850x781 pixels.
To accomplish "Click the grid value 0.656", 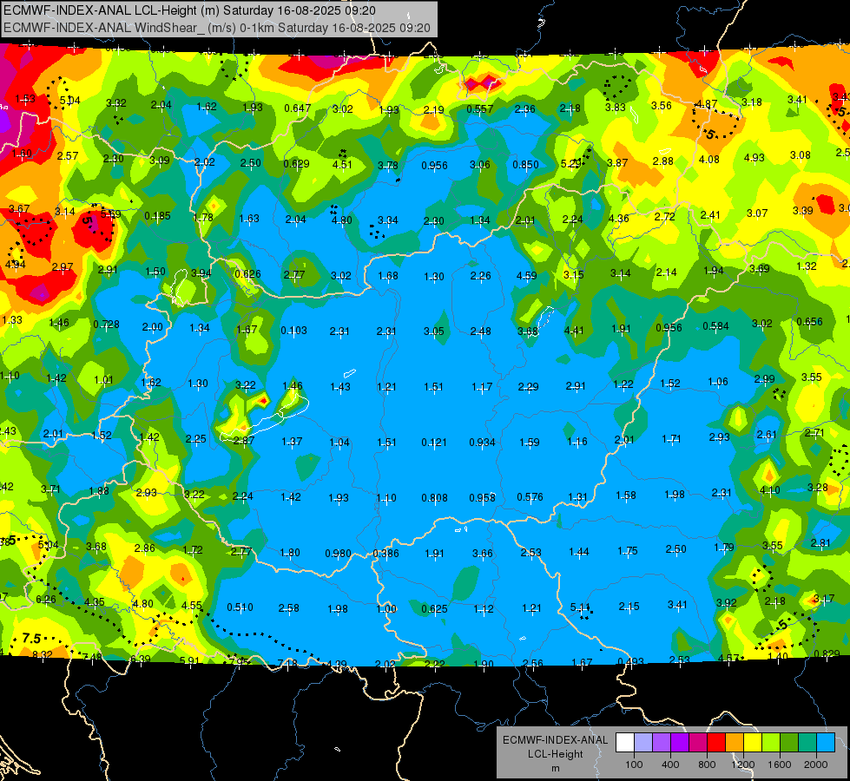I will tap(809, 321).
